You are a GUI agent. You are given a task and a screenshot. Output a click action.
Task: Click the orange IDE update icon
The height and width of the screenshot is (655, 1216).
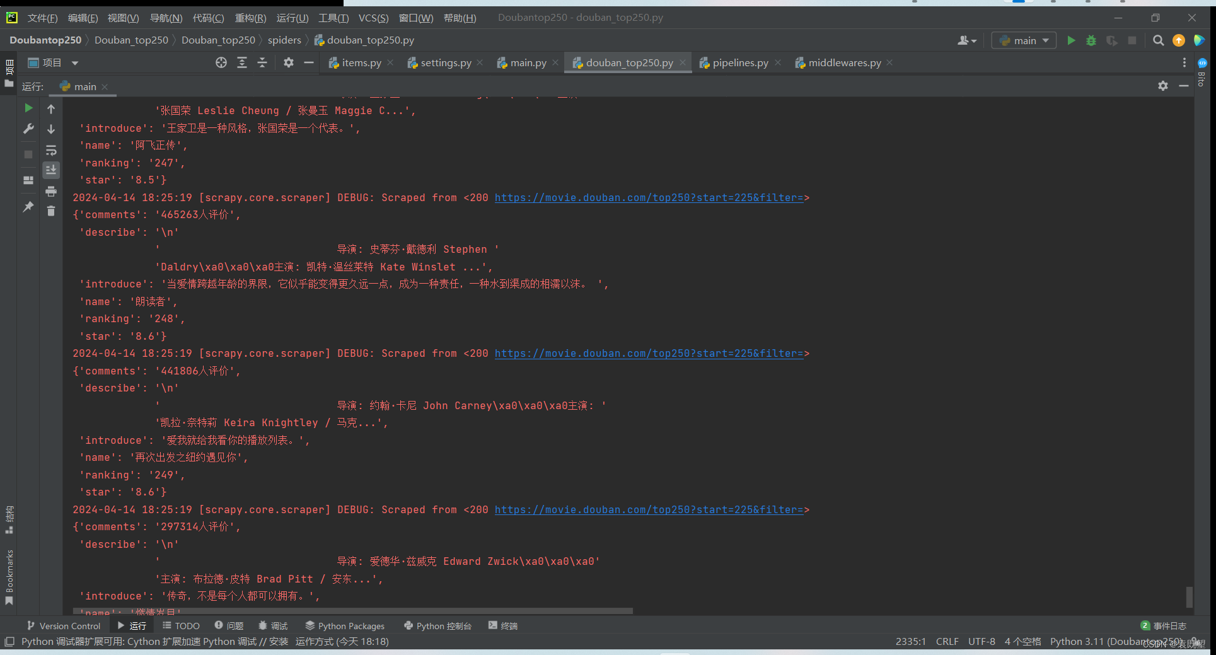1179,40
